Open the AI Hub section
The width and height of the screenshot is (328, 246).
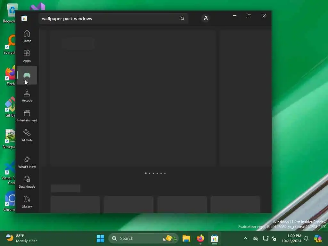(27, 135)
